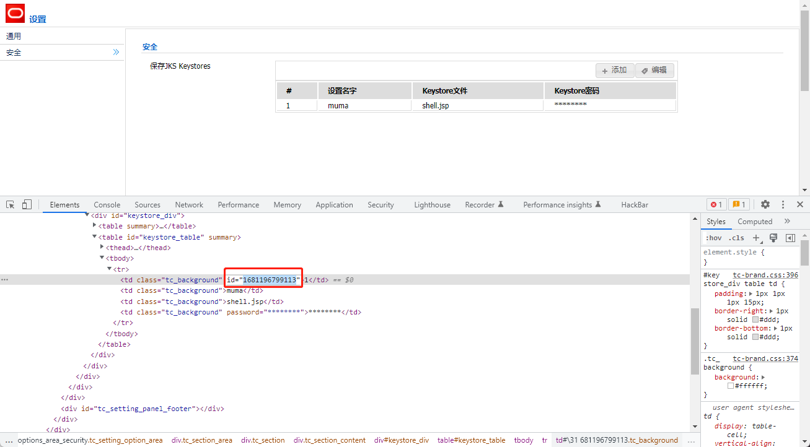810x447 pixels.
Task: Switch to the Sources tab
Action: pyautogui.click(x=147, y=205)
